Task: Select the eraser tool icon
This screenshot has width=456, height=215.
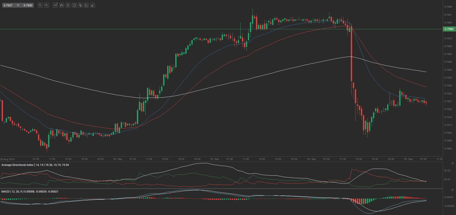Action: (92, 5)
